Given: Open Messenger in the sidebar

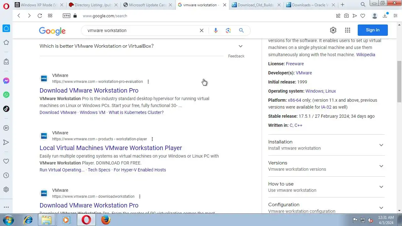Looking at the screenshot, I should pyautogui.click(x=6, y=81).
